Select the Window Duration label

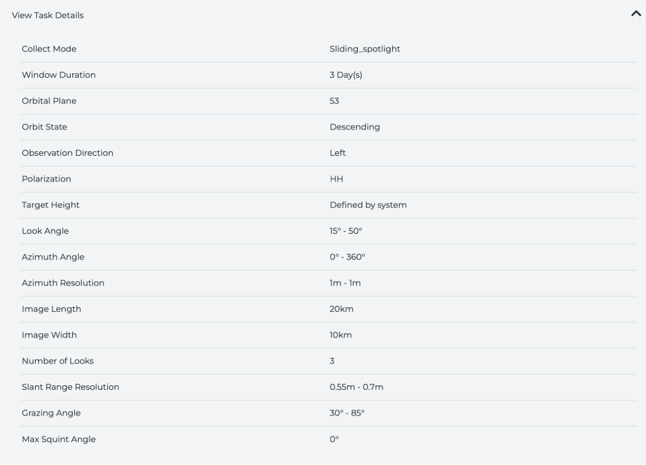[x=59, y=75]
